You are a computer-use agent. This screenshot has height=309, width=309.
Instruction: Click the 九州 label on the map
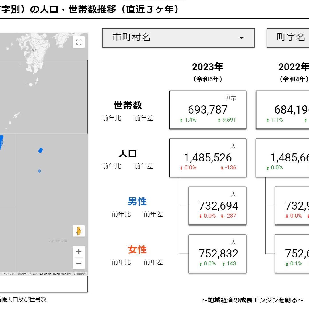(x=35, y=50)
